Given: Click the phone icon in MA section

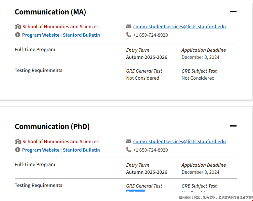Looking at the screenshot, I should [x=129, y=35].
